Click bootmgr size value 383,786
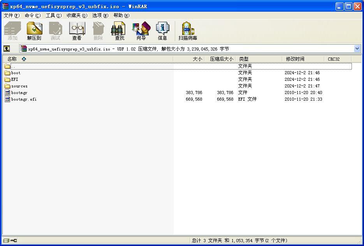Screen dimensions: 364x246 tap(194, 92)
